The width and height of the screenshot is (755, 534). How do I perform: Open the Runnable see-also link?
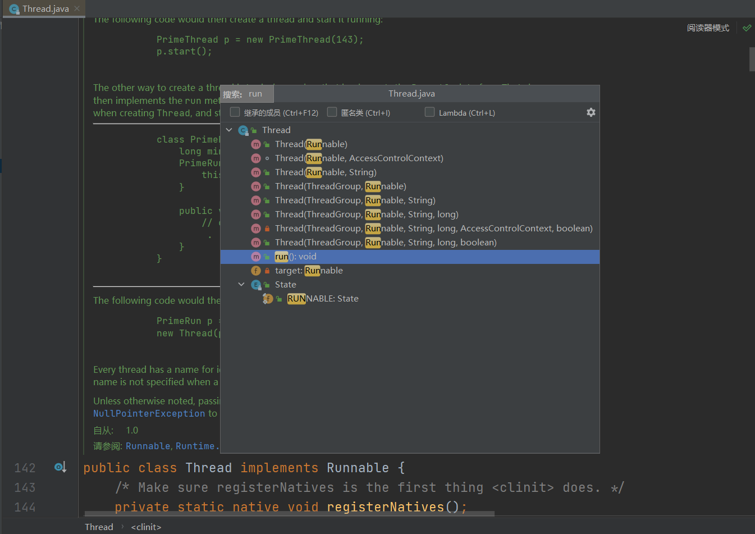(x=148, y=446)
